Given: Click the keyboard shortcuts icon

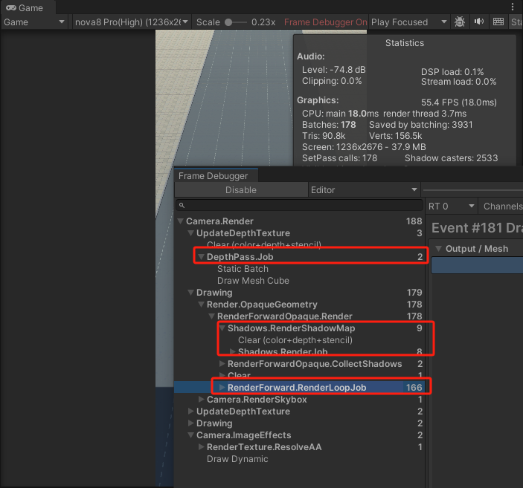Looking at the screenshot, I should 498,22.
